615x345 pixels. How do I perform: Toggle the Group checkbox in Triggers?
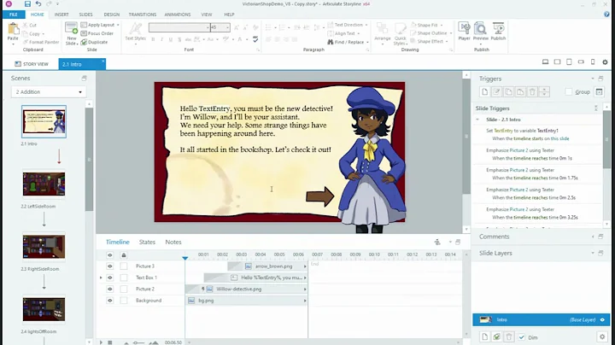tap(568, 91)
